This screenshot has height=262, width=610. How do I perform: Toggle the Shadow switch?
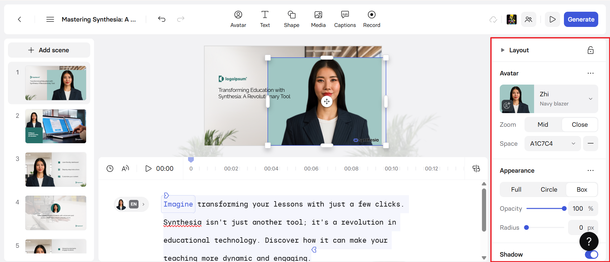591,254
